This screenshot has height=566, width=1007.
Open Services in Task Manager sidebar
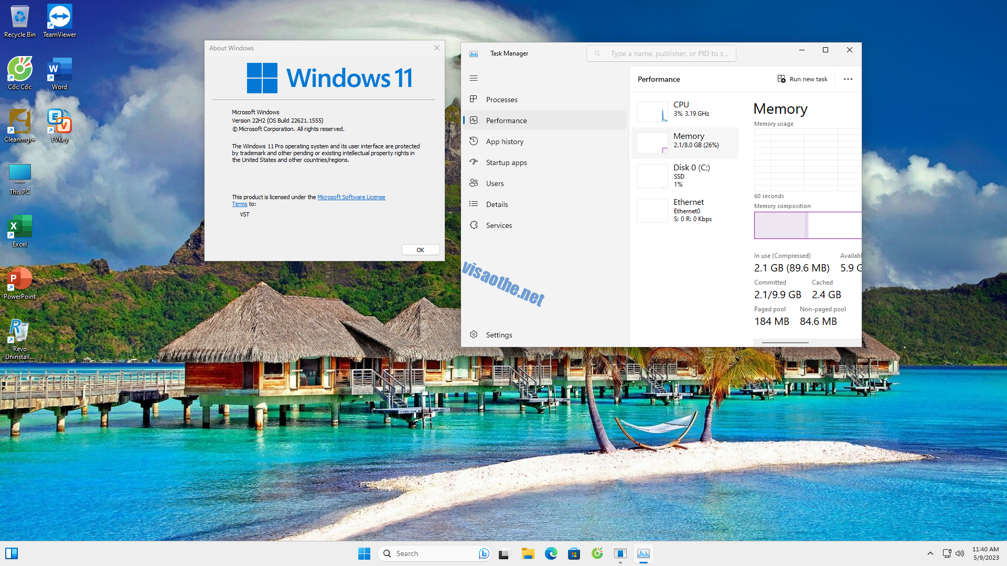(x=545, y=225)
